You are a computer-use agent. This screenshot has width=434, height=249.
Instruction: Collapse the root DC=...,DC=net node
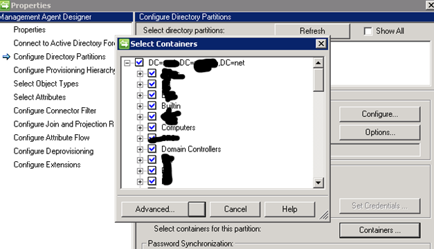pos(127,63)
